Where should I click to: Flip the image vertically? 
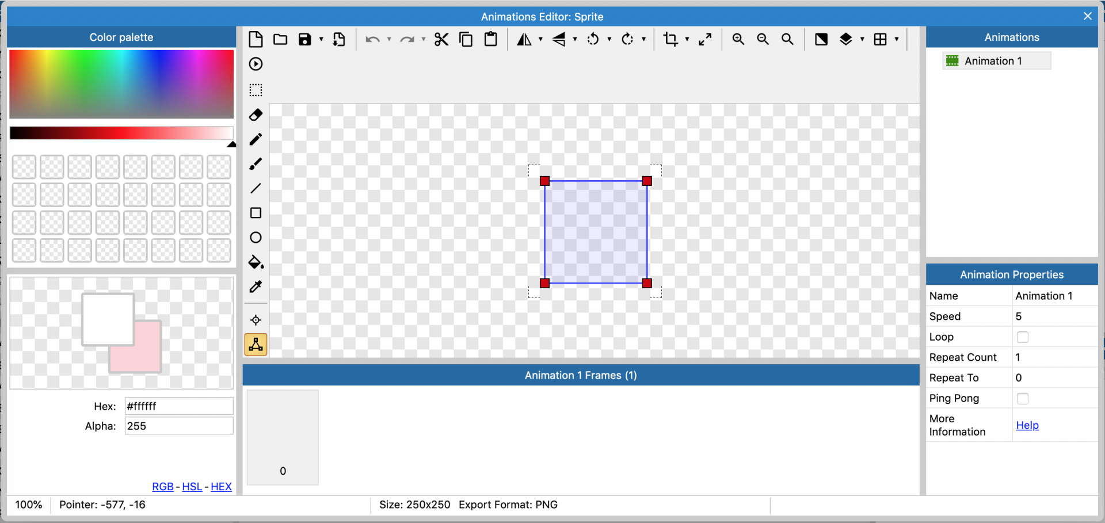coord(558,39)
